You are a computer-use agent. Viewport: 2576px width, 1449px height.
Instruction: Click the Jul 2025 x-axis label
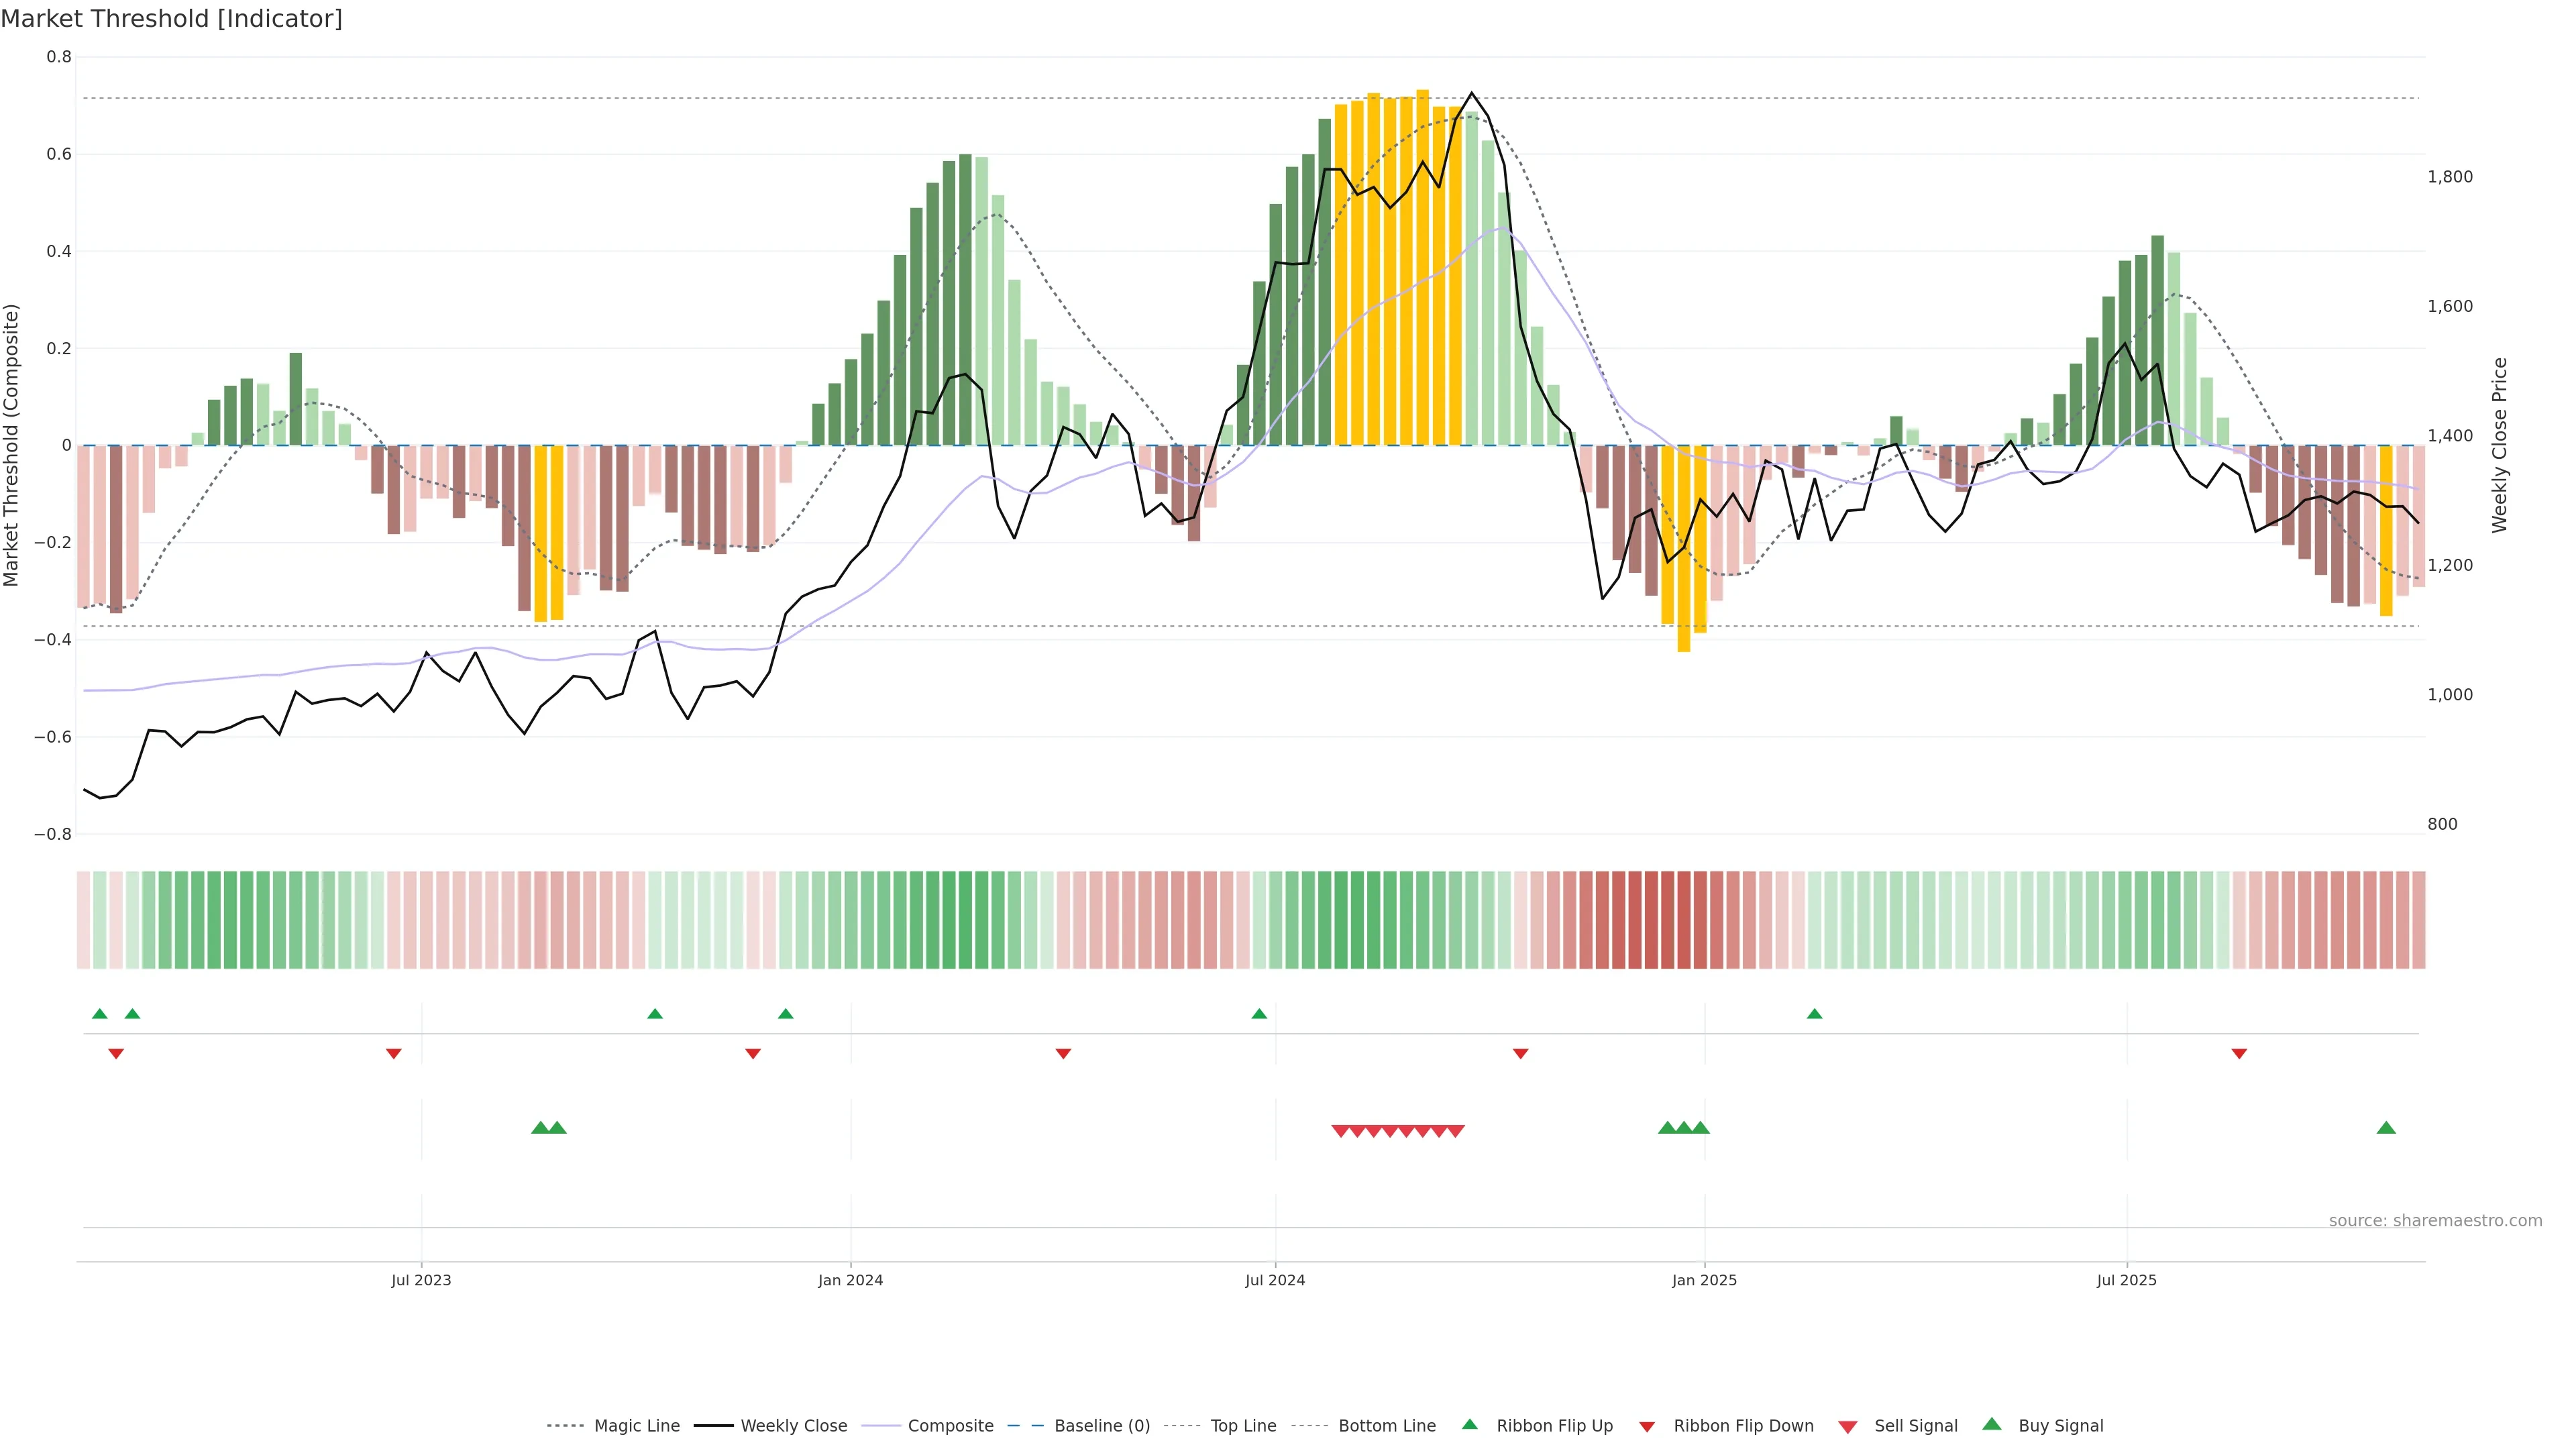point(2126,1280)
